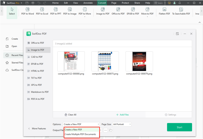Switch to the Edit tab
Viewport: 203px width, 139px height.
(66, 3)
